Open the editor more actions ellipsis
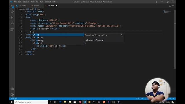Viewport: 185px width, 104px height. [x=173, y=6]
